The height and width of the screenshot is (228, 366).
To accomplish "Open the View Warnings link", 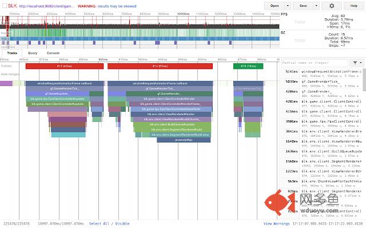I will coord(277,223).
